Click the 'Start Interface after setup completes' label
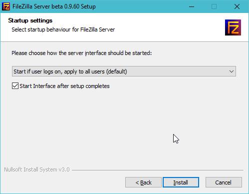 tap(64, 86)
